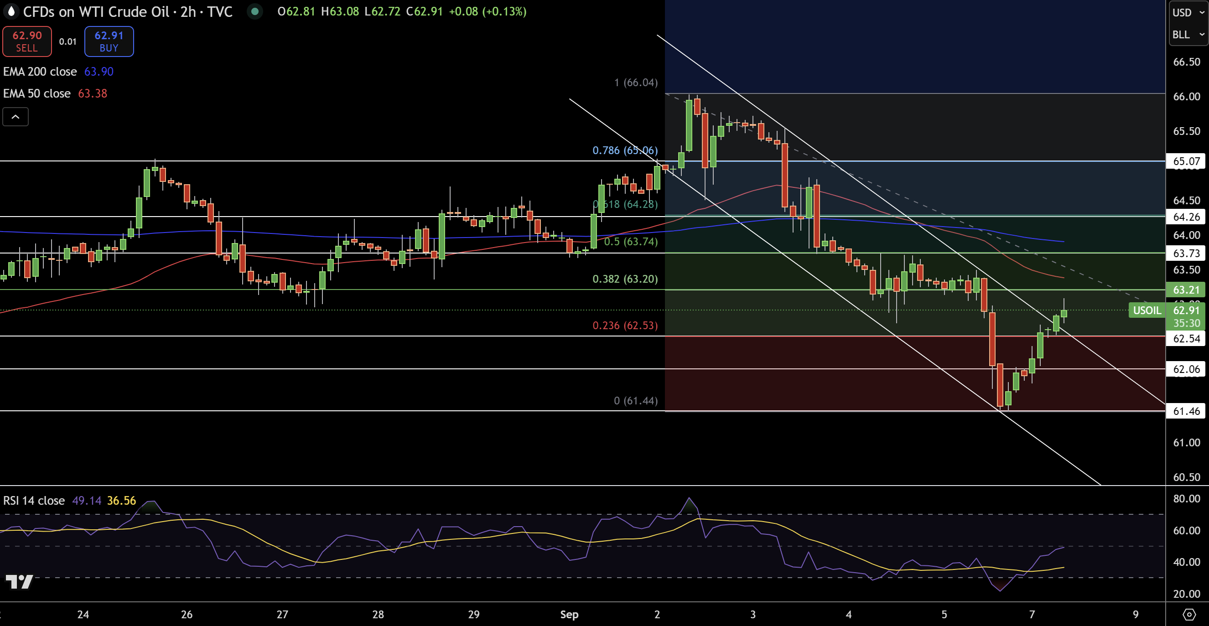Image resolution: width=1209 pixels, height=626 pixels.
Task: Click the 0.01 spread value
Action: 67,41
